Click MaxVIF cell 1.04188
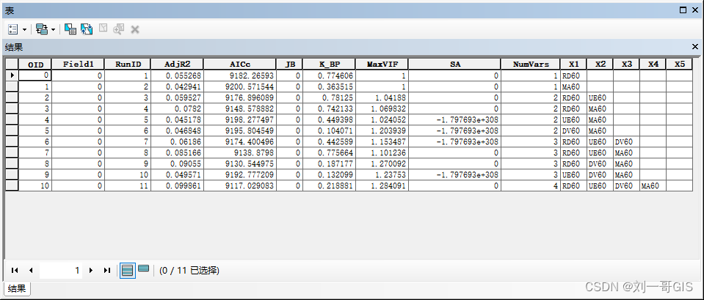The image size is (704, 300). [382, 98]
